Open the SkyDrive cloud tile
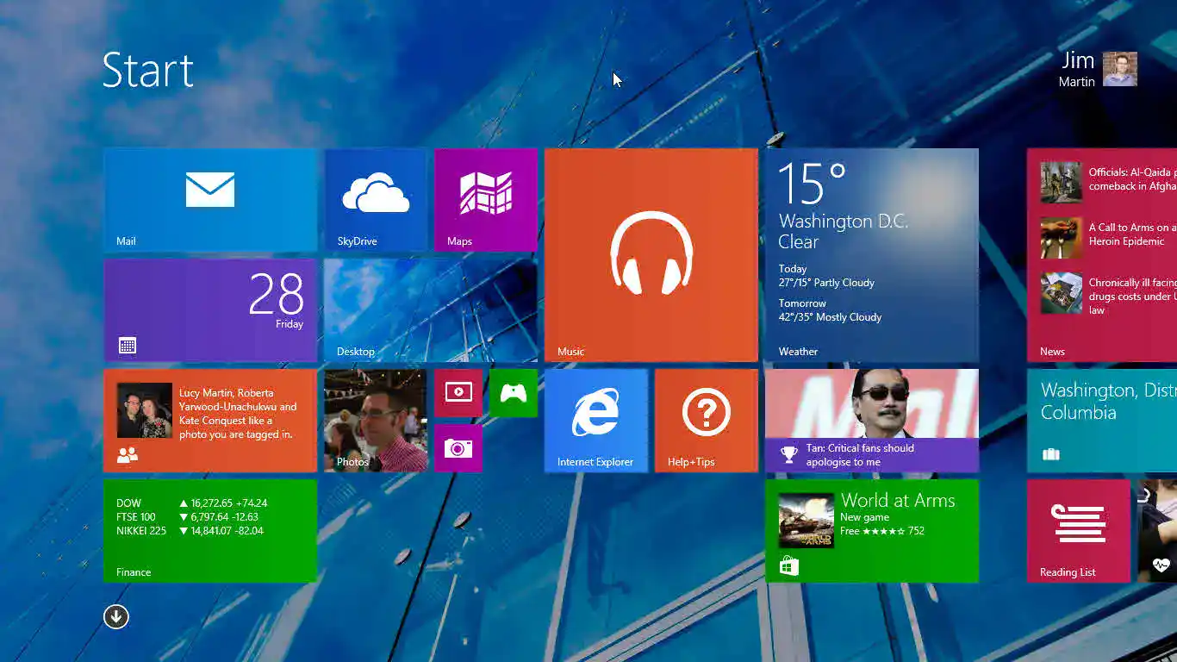This screenshot has height=662, width=1177. click(x=375, y=199)
